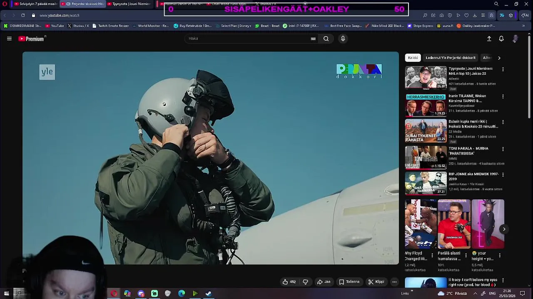Screen dimensions: 533x299
Task: Open browser tab search magnifier icon
Action: click(496, 4)
